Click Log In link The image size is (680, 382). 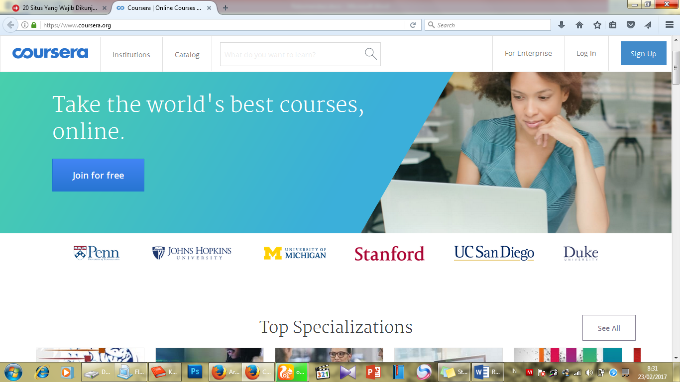click(586, 53)
